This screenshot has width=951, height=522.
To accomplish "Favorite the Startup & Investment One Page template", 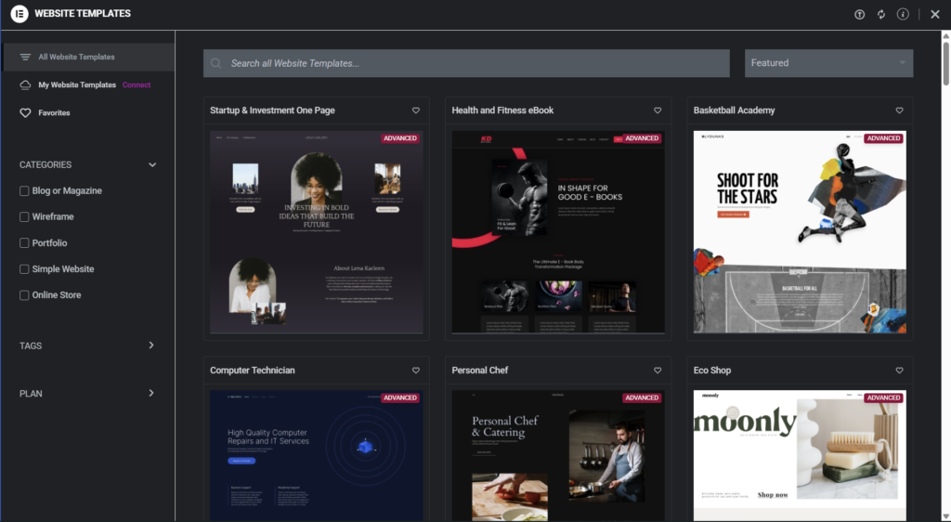I will [x=416, y=111].
